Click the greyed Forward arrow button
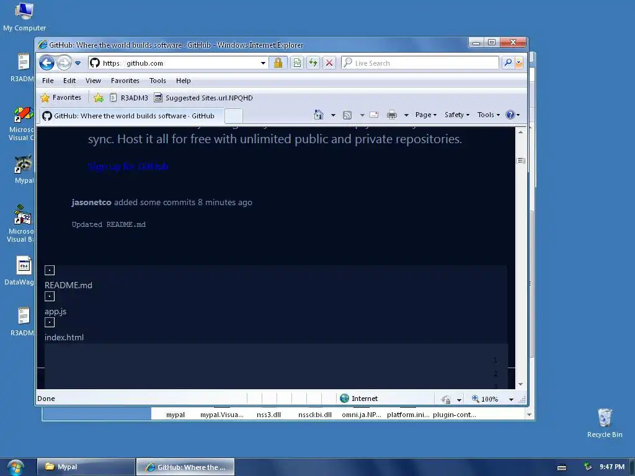 pos(64,63)
